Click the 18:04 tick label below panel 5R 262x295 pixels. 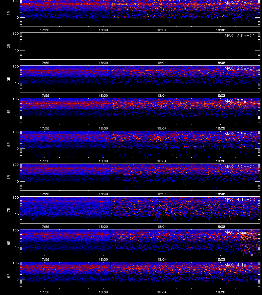tap(162, 161)
